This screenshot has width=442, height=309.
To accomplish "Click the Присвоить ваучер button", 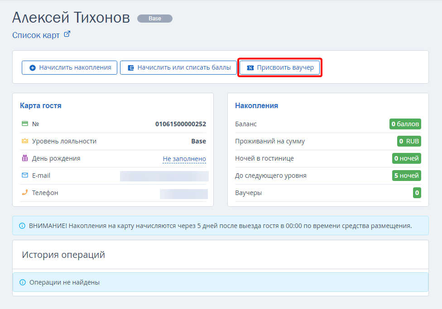I will [279, 67].
